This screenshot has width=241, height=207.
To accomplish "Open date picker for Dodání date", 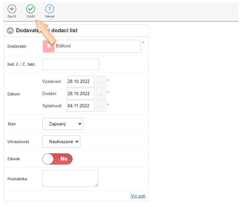I will click(101, 94).
